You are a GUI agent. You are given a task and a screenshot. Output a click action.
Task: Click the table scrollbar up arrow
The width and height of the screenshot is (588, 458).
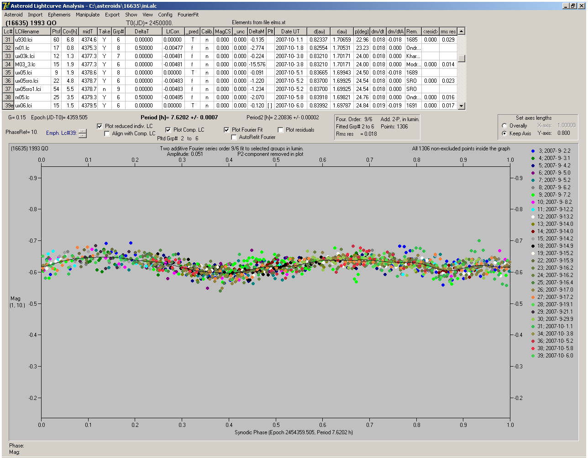[x=462, y=31]
